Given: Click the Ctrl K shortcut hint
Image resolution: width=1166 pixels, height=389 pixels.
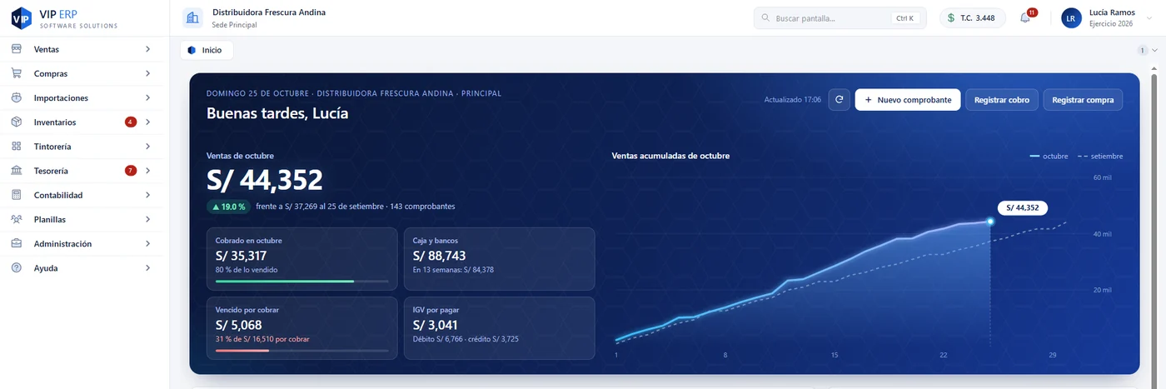Looking at the screenshot, I should pos(905,18).
